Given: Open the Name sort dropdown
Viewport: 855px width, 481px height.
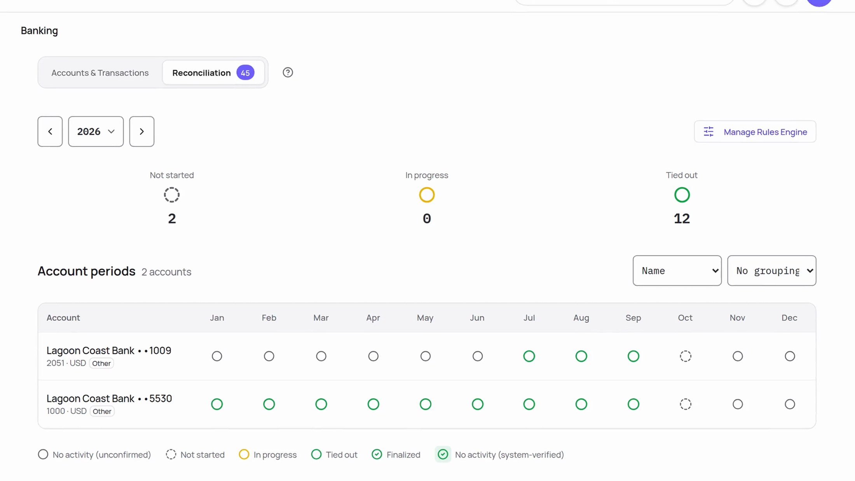Looking at the screenshot, I should click(x=677, y=270).
